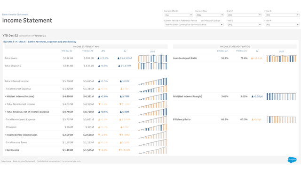The width and height of the screenshot is (301, 170).
Task: Select the Total Loans sparkline chart
Action: pos(152,58)
